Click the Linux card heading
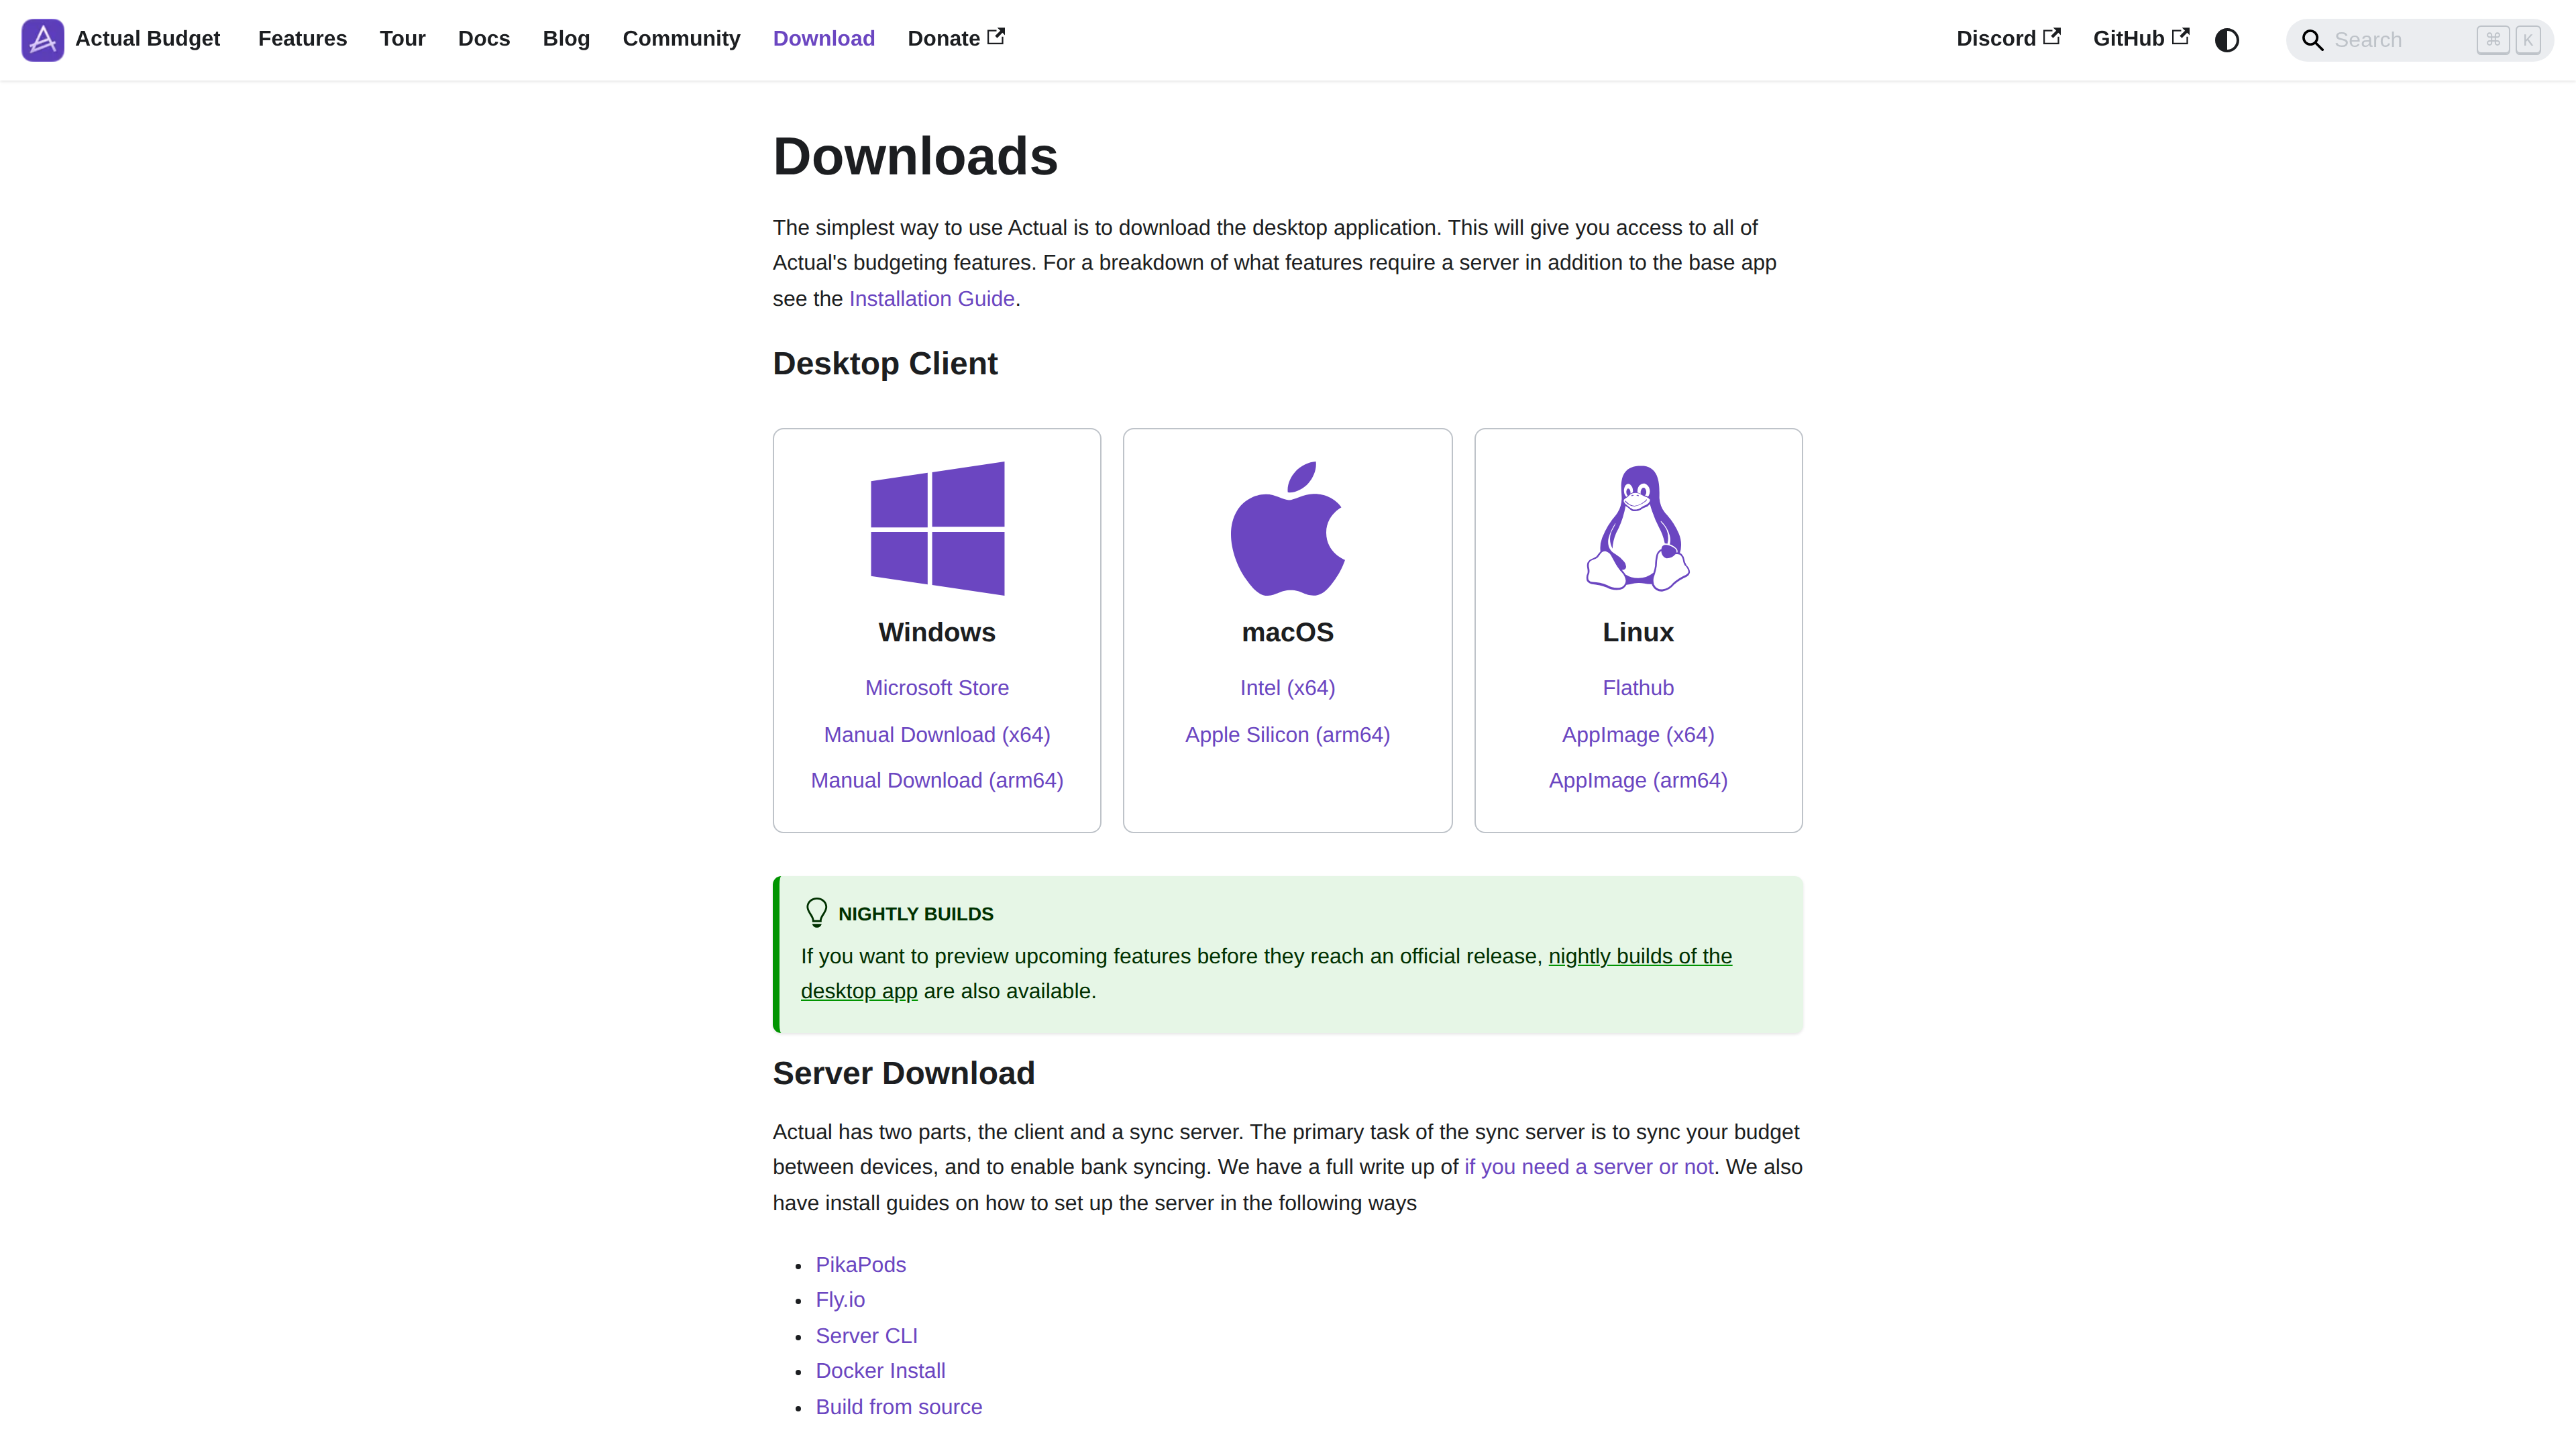The height and width of the screenshot is (1449, 2576). point(1638,632)
